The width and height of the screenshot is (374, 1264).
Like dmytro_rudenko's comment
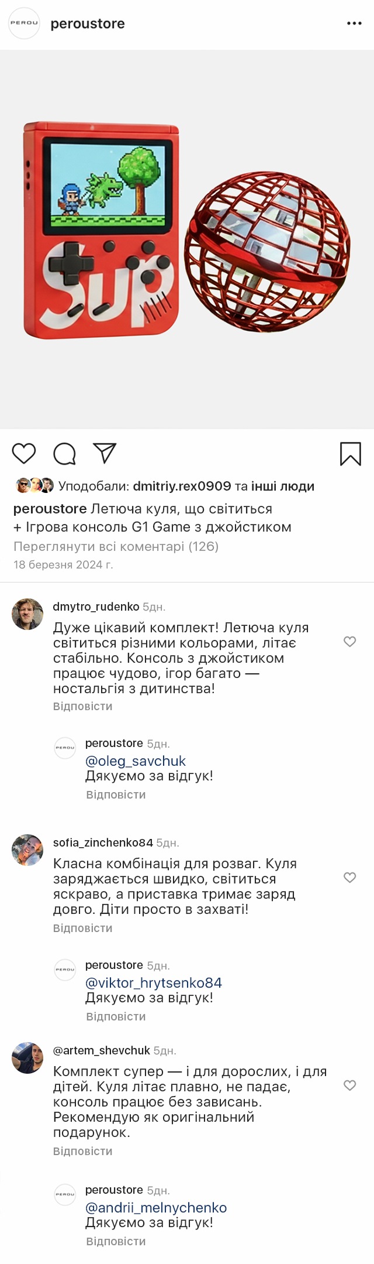click(349, 642)
